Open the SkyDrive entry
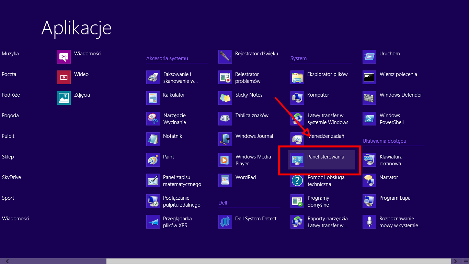This screenshot has height=264, width=469. click(x=11, y=177)
